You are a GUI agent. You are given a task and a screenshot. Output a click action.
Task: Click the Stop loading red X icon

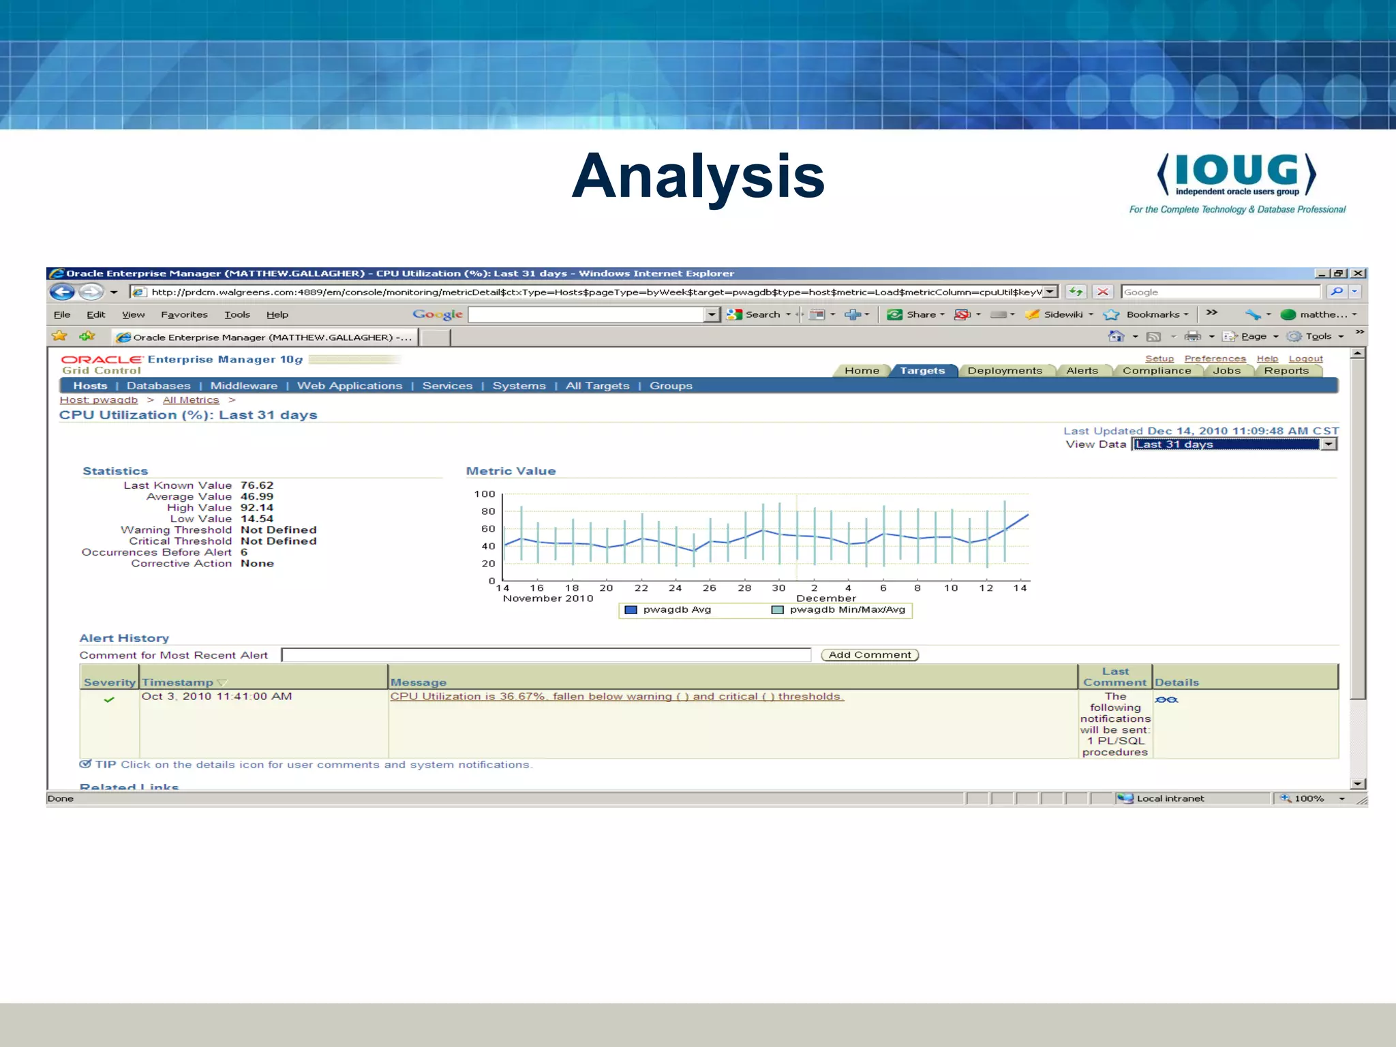pyautogui.click(x=1102, y=292)
